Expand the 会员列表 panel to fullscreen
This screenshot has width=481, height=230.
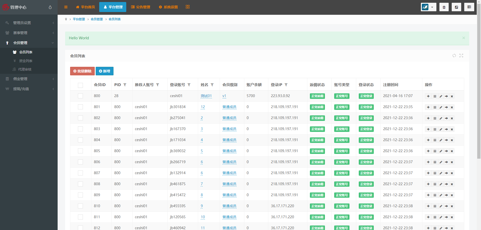click(x=461, y=56)
